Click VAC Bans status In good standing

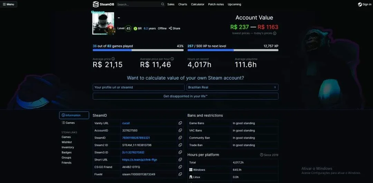(x=243, y=131)
